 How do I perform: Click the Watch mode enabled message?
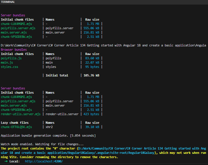coord(42,144)
